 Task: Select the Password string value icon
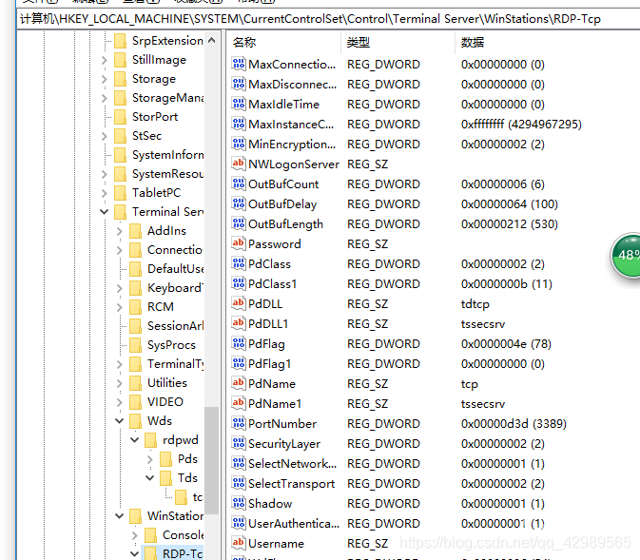(239, 243)
